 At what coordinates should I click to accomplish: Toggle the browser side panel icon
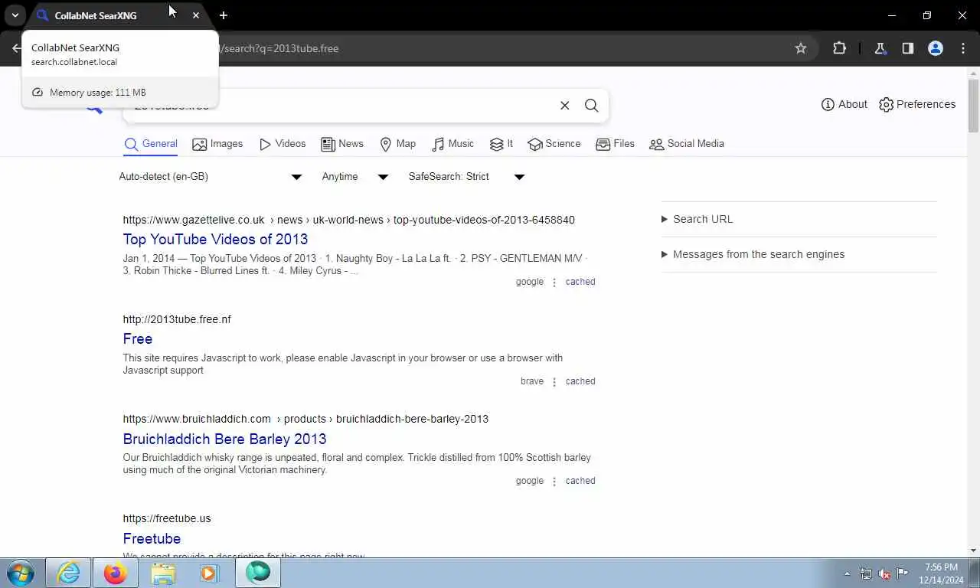pos(907,48)
